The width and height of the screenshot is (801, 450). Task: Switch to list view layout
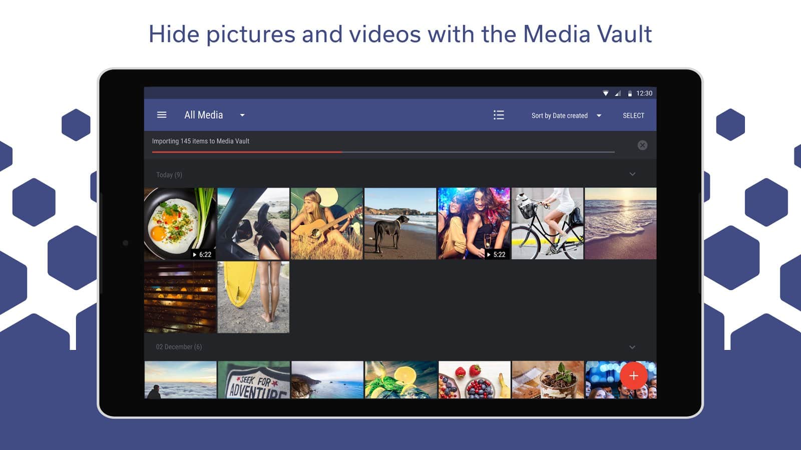point(499,115)
